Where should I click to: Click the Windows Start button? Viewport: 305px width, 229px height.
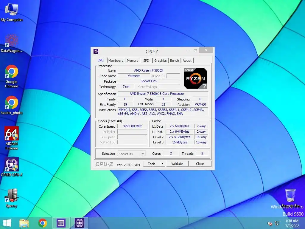pyautogui.click(x=7, y=223)
